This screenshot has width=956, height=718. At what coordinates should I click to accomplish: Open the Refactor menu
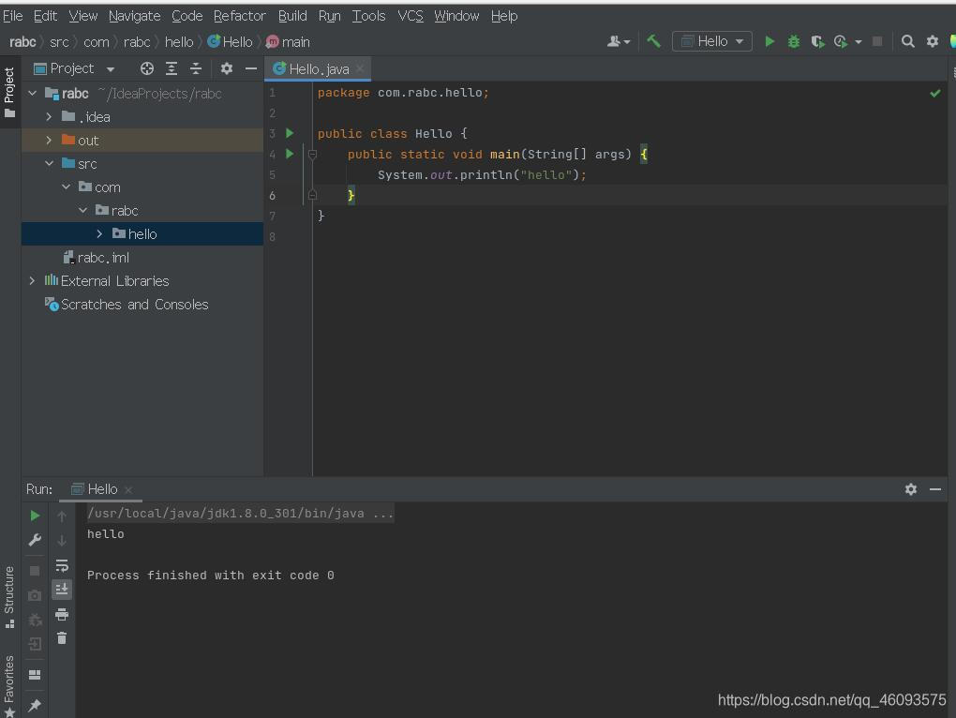point(239,15)
